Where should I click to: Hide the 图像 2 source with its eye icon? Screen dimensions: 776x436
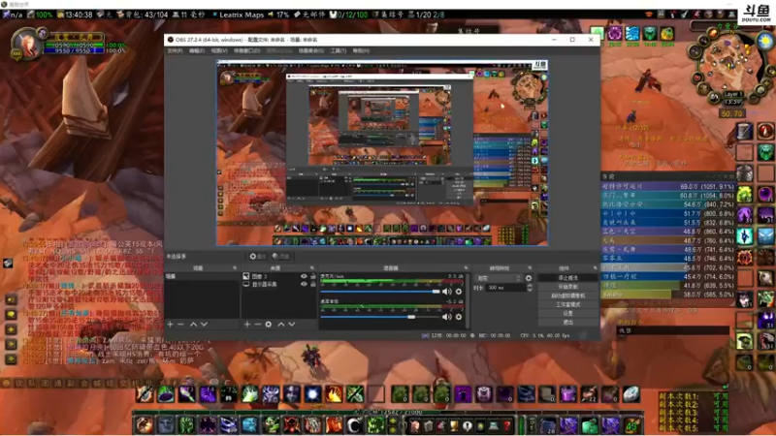304,277
